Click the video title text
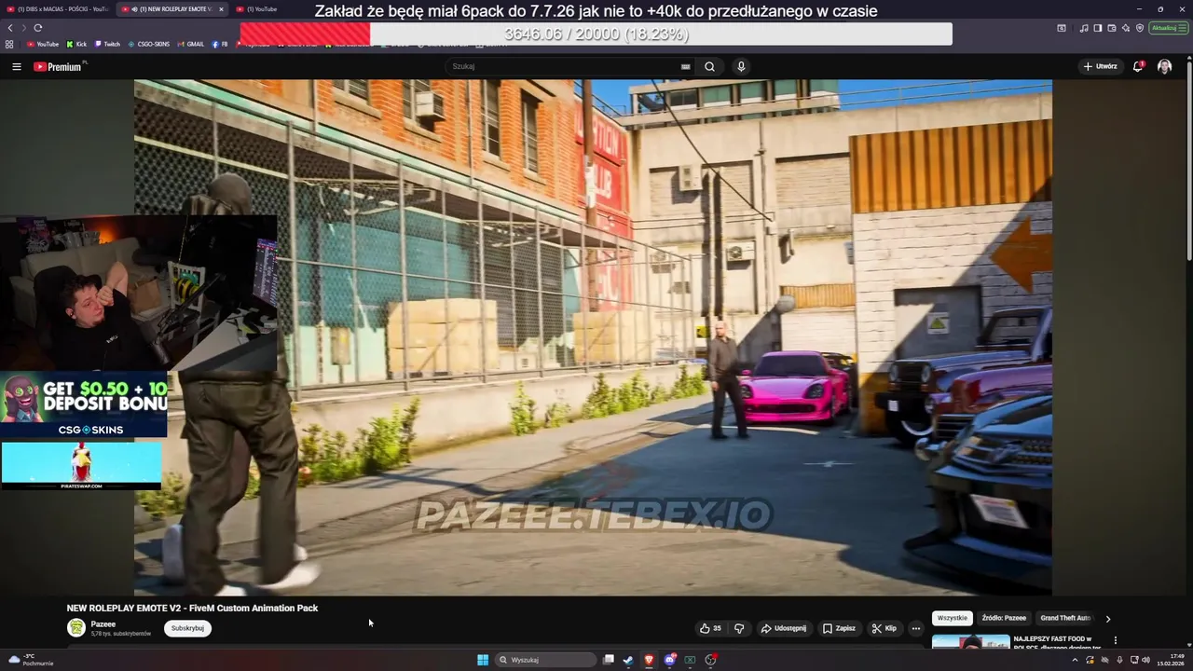This screenshot has width=1193, height=671. pyautogui.click(x=192, y=608)
